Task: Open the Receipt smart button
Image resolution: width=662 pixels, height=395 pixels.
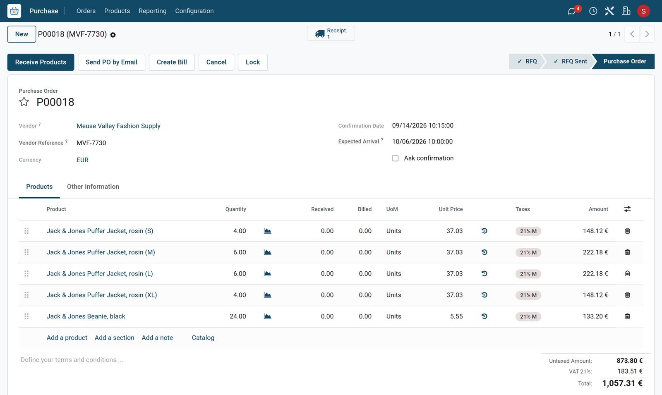Action: (331, 34)
